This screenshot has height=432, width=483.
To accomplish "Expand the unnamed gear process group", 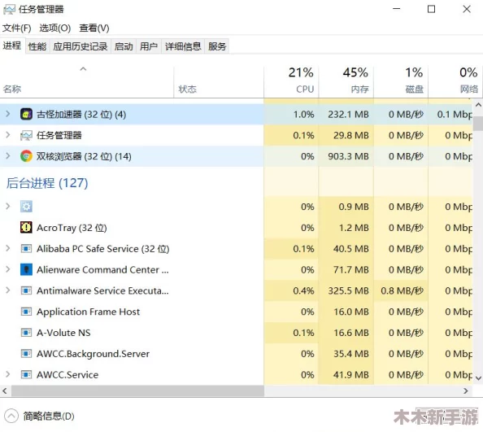I will click(8, 206).
